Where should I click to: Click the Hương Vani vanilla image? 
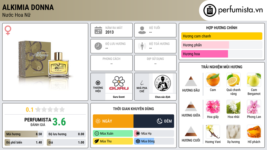(x=213, y=132)
